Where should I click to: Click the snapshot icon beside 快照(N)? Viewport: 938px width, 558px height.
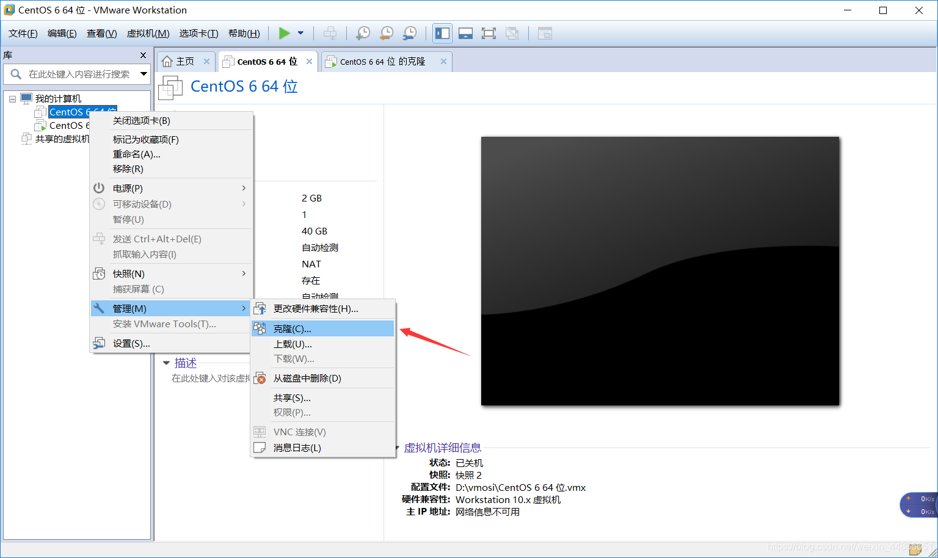pos(99,274)
